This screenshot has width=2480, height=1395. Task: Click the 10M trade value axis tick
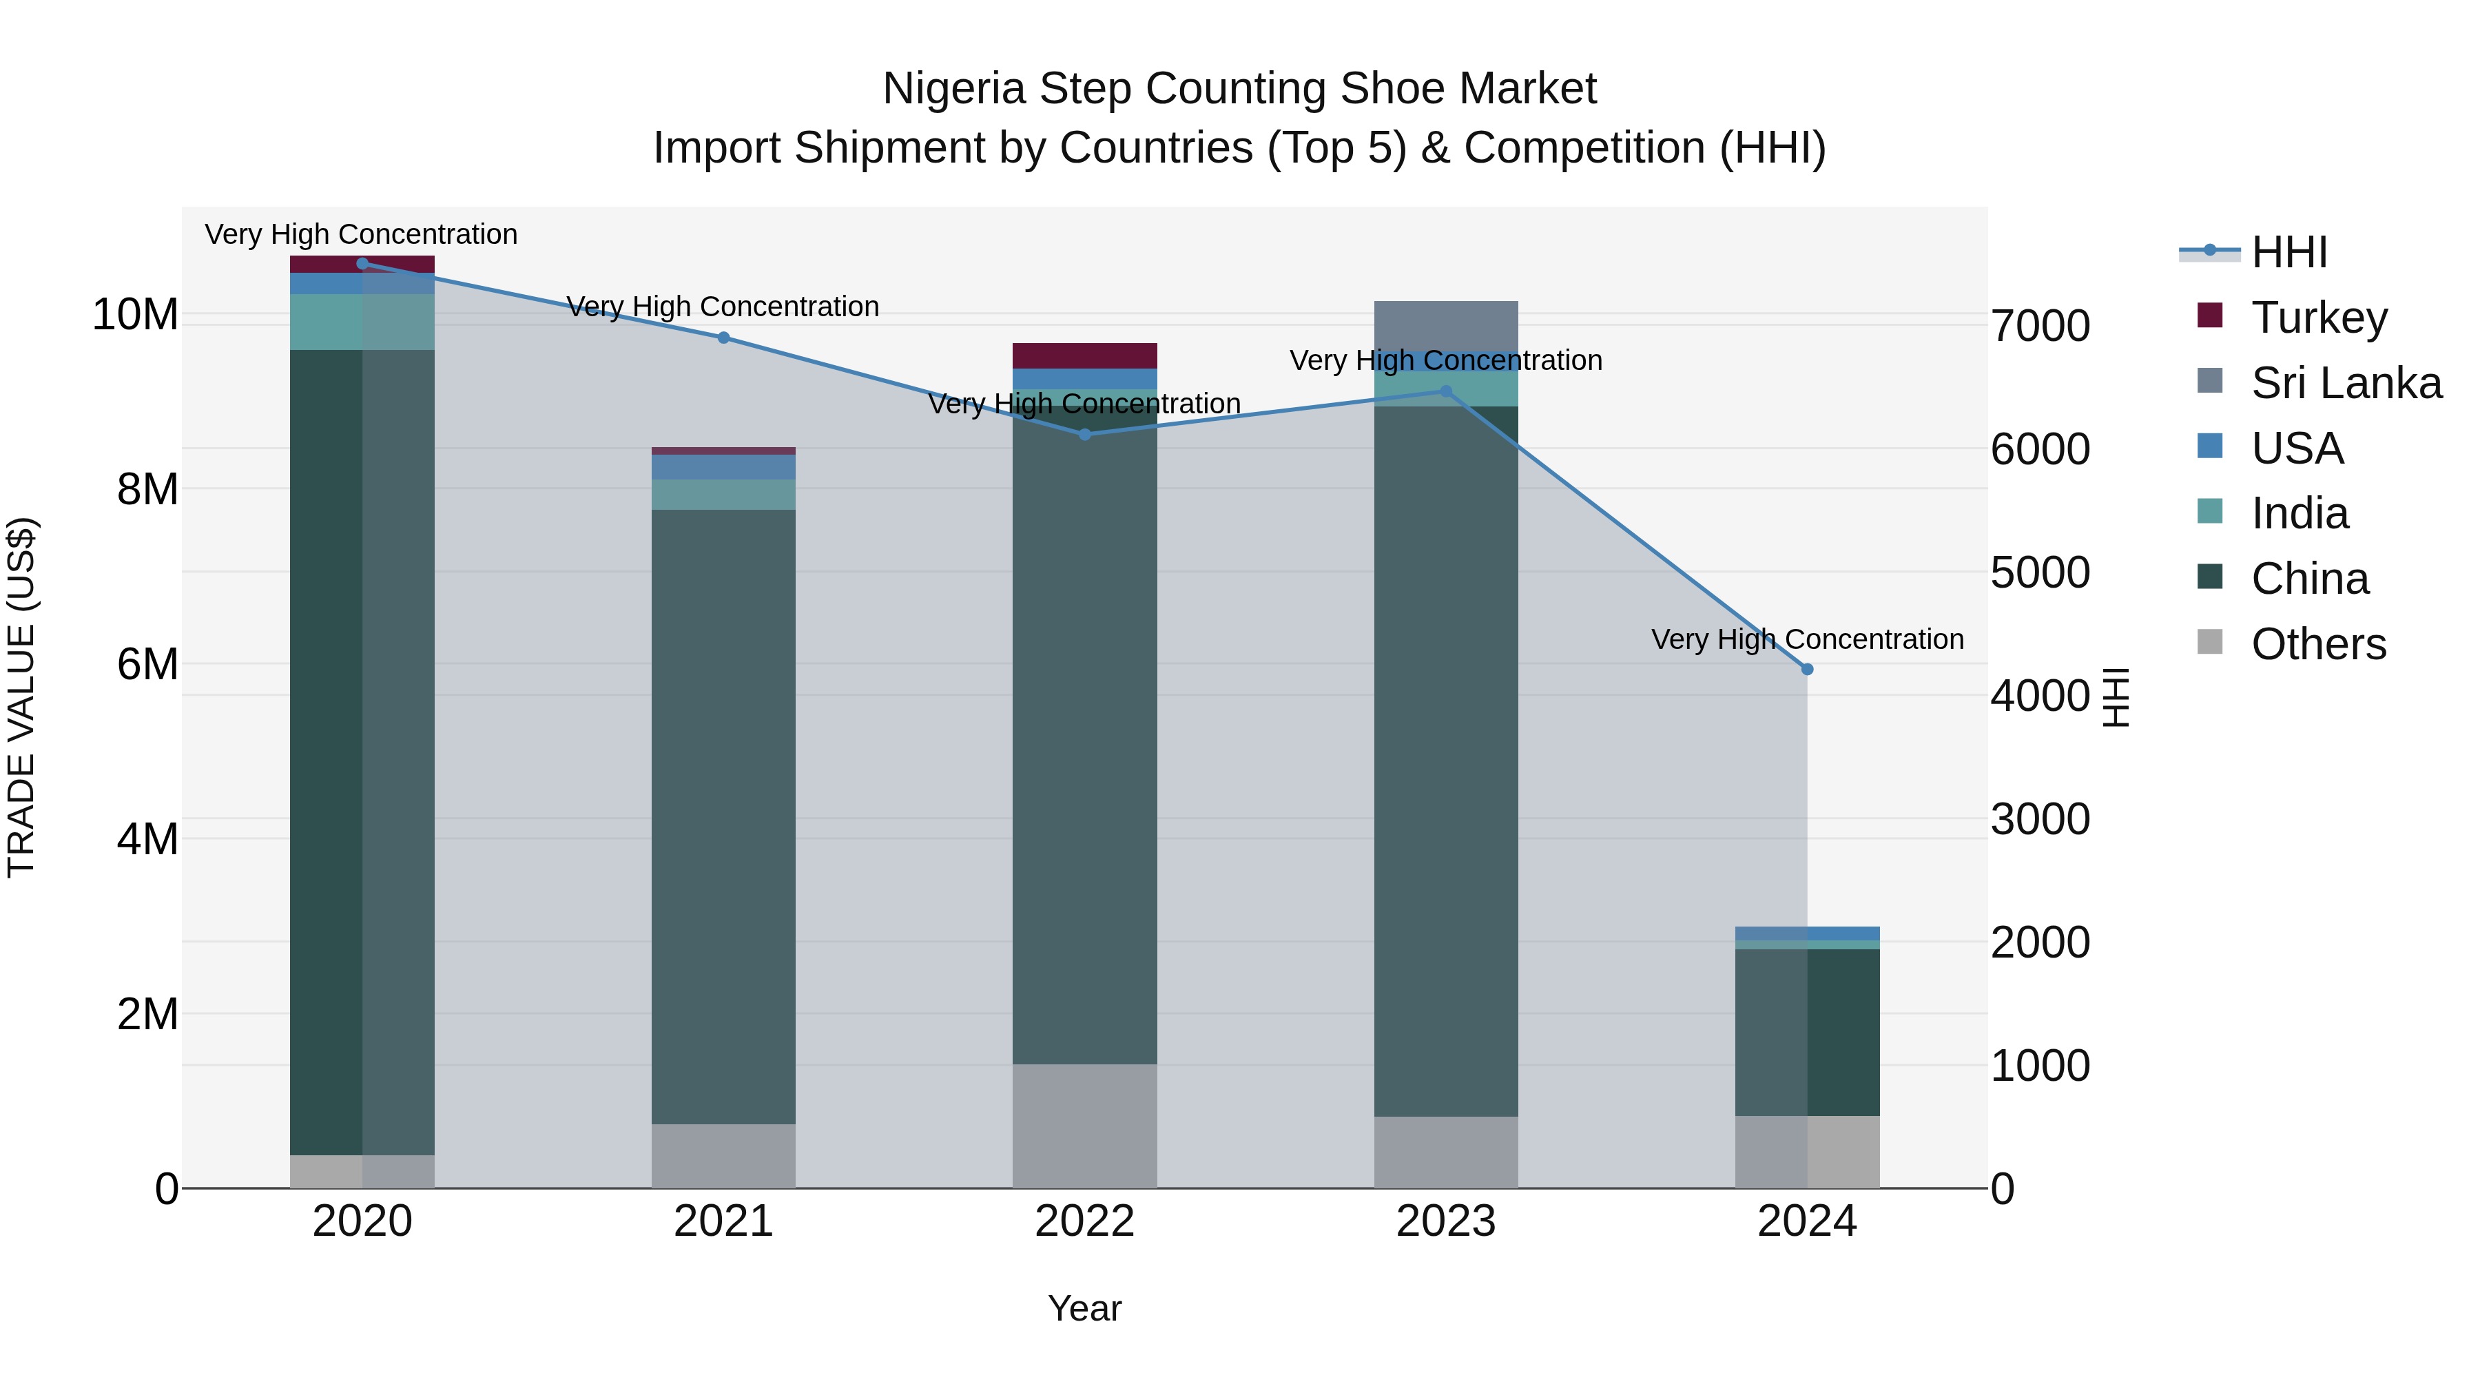[x=135, y=315]
